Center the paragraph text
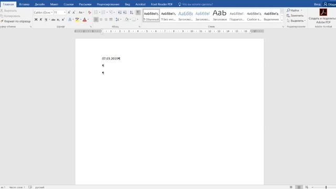The width and height of the screenshot is (336, 189). click(101, 19)
